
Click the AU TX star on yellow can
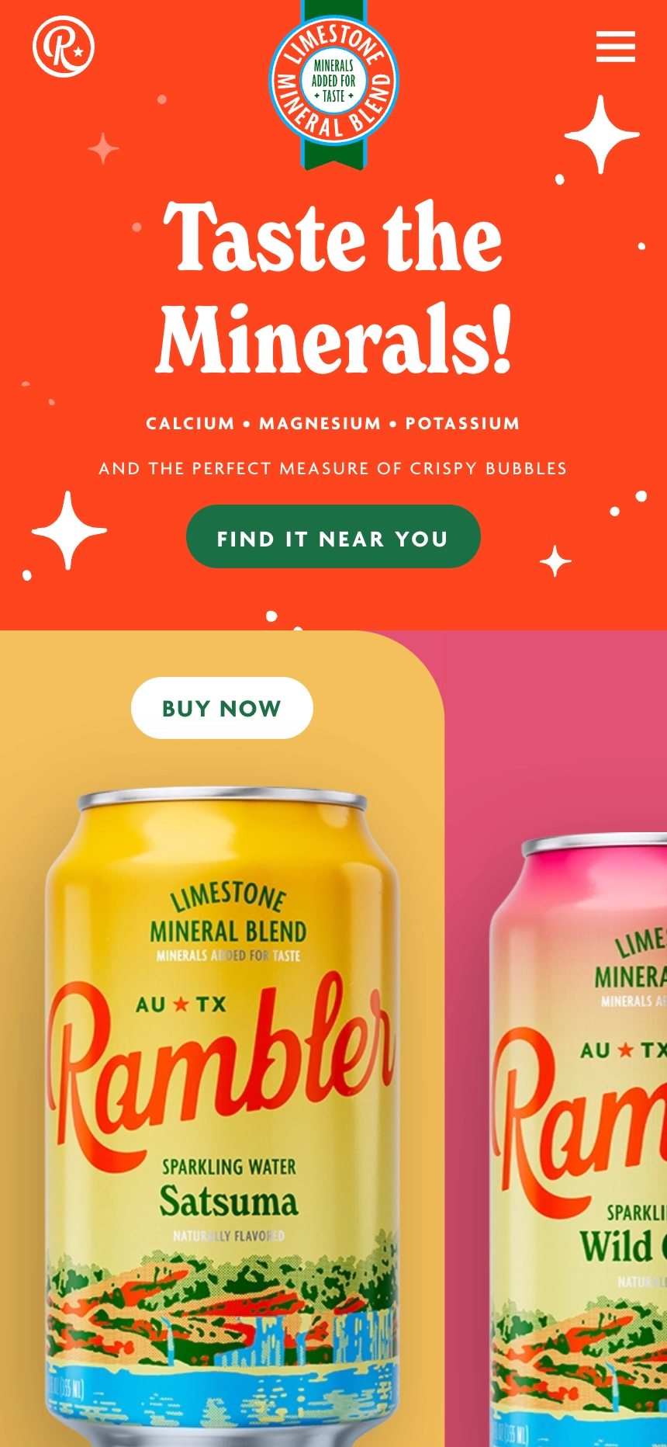click(181, 1005)
